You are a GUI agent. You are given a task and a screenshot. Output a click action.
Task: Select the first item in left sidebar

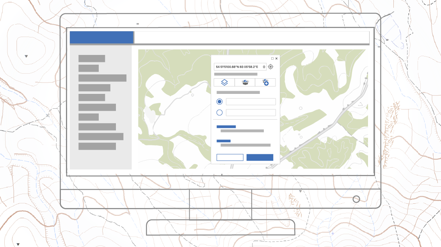(92, 58)
